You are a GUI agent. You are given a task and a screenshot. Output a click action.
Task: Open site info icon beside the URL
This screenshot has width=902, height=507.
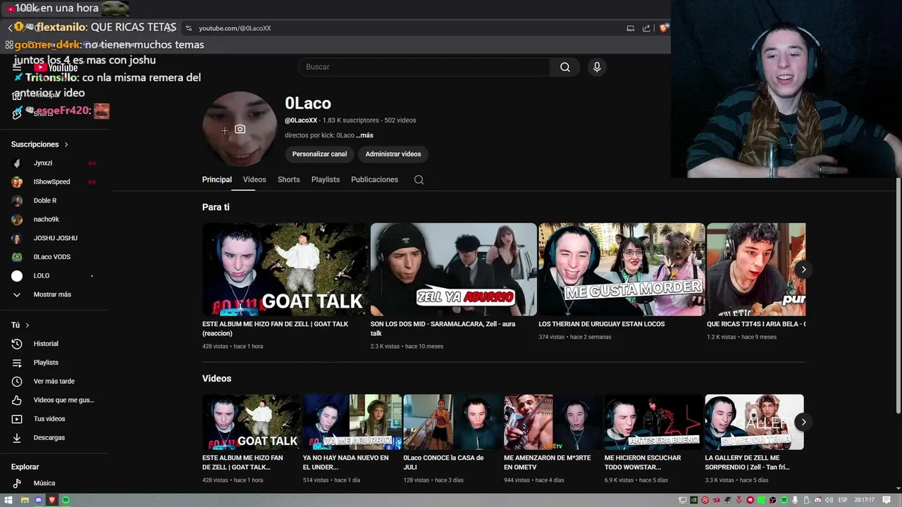(188, 28)
